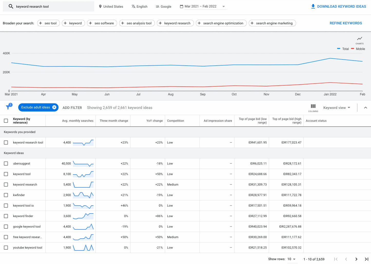The width and height of the screenshot is (371, 264).
Task: Open the date range dropdown arrow
Action: pos(224,6)
